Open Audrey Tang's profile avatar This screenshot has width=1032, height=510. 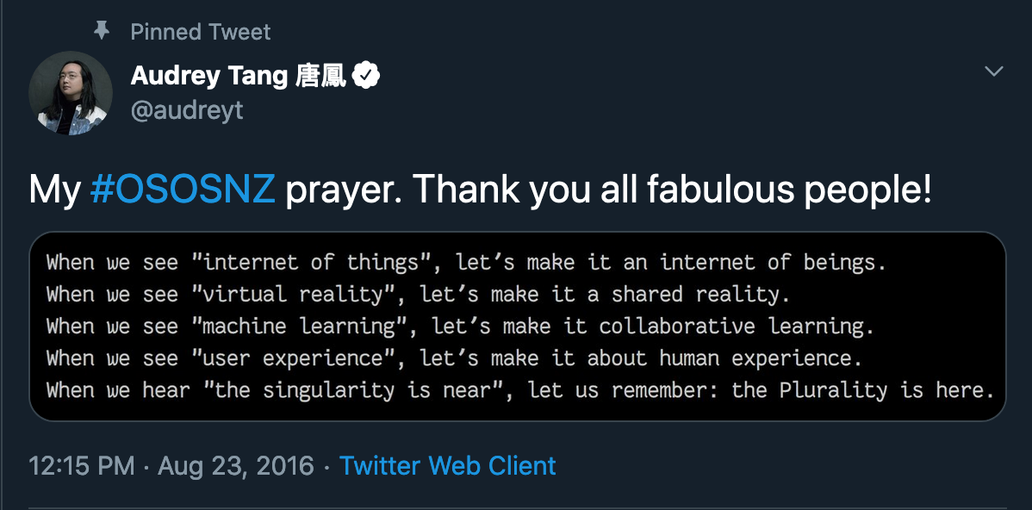[71, 93]
